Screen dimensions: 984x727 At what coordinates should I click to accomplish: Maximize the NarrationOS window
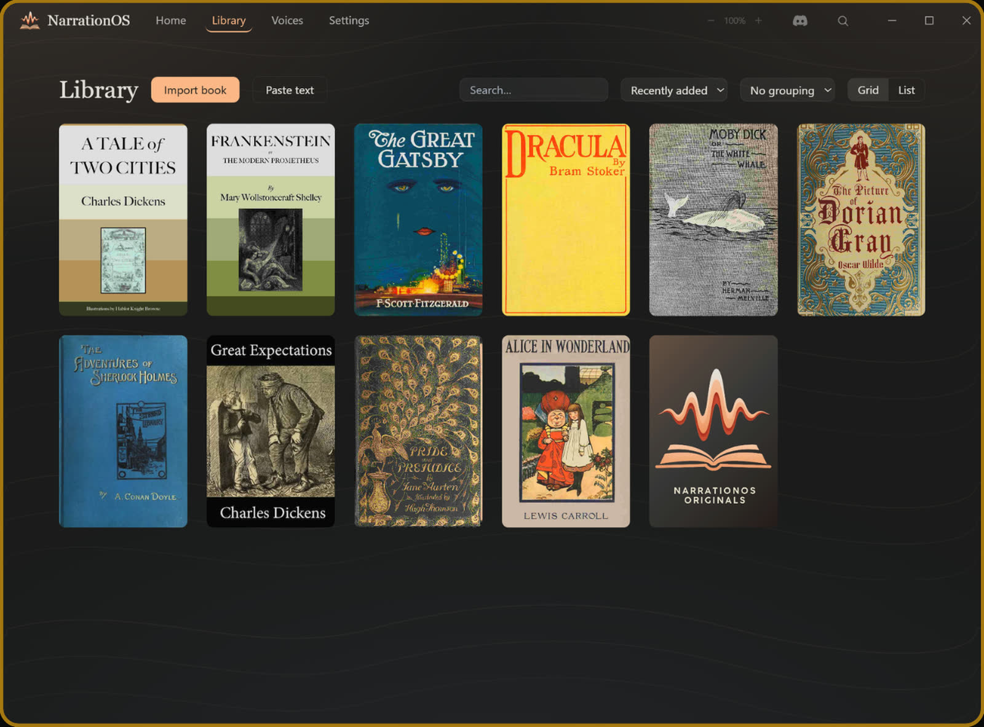point(929,21)
